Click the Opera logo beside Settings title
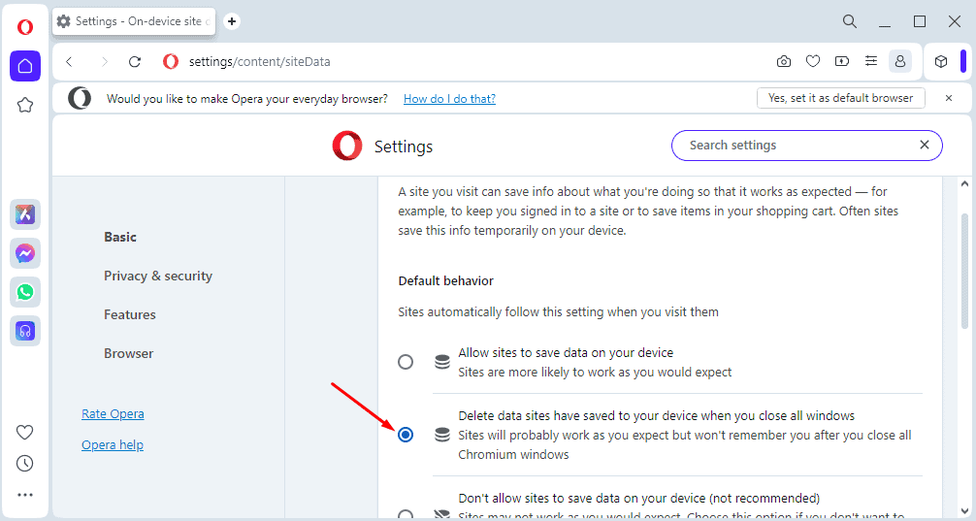 coord(347,146)
